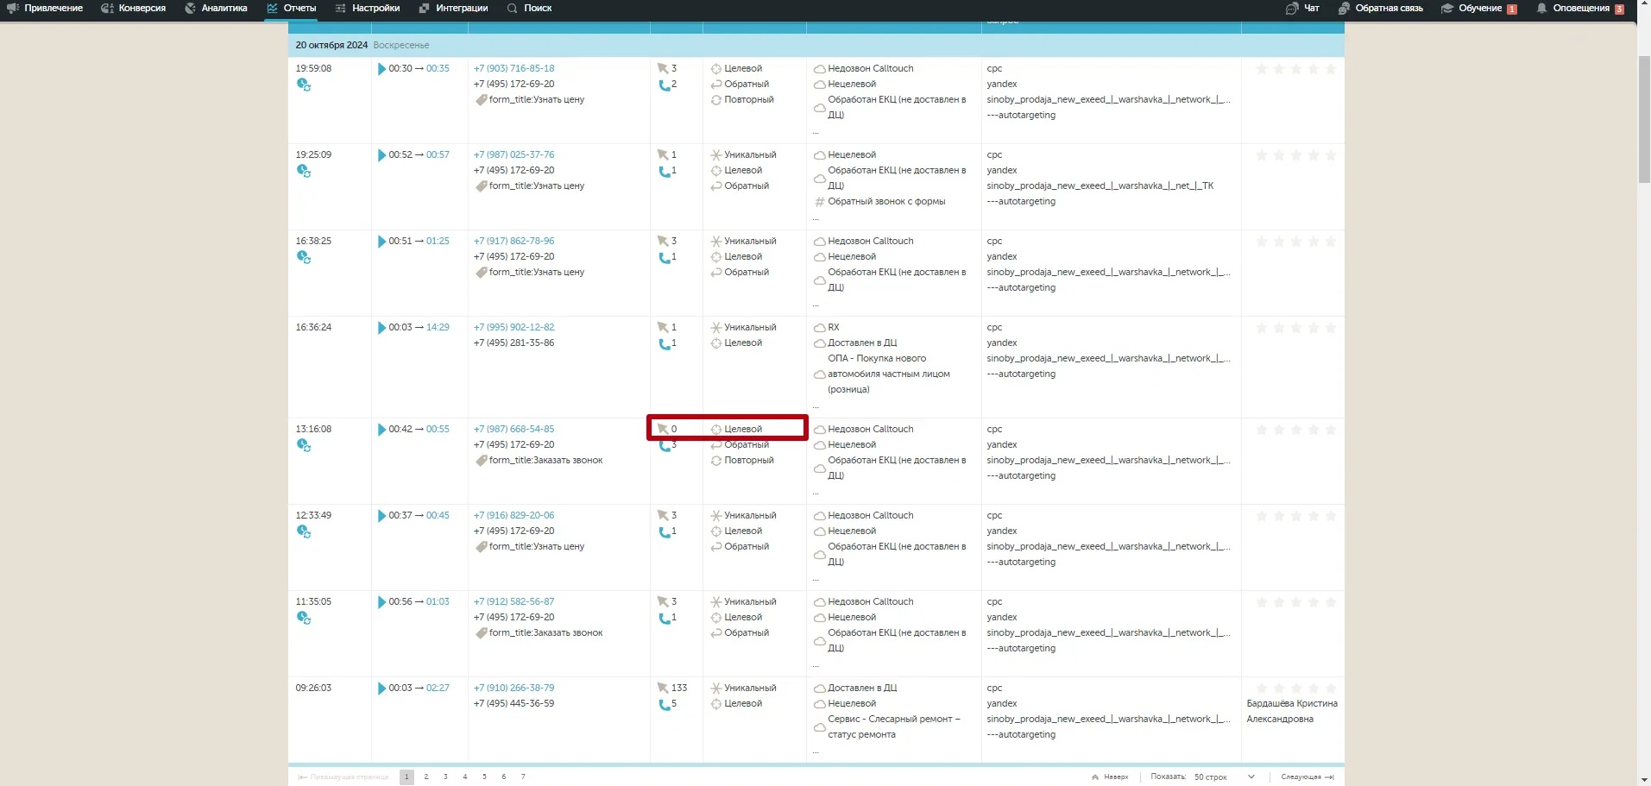
Task: Click the tag icon beside 16:38:25 form_title
Action: (x=481, y=273)
